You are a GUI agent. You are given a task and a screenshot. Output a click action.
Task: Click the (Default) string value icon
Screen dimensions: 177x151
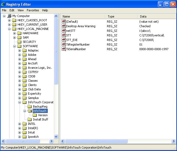64,21
